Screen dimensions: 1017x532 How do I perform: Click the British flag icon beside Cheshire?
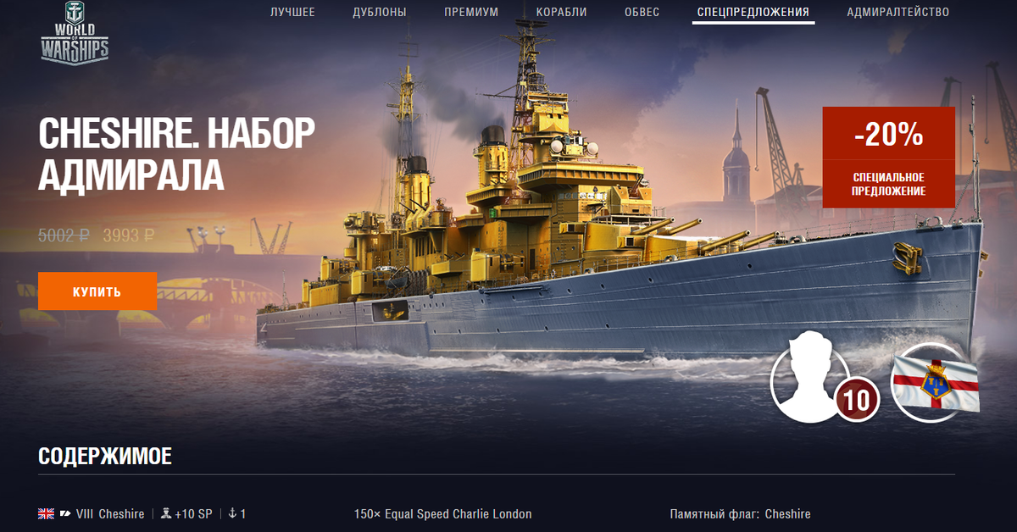coord(46,514)
